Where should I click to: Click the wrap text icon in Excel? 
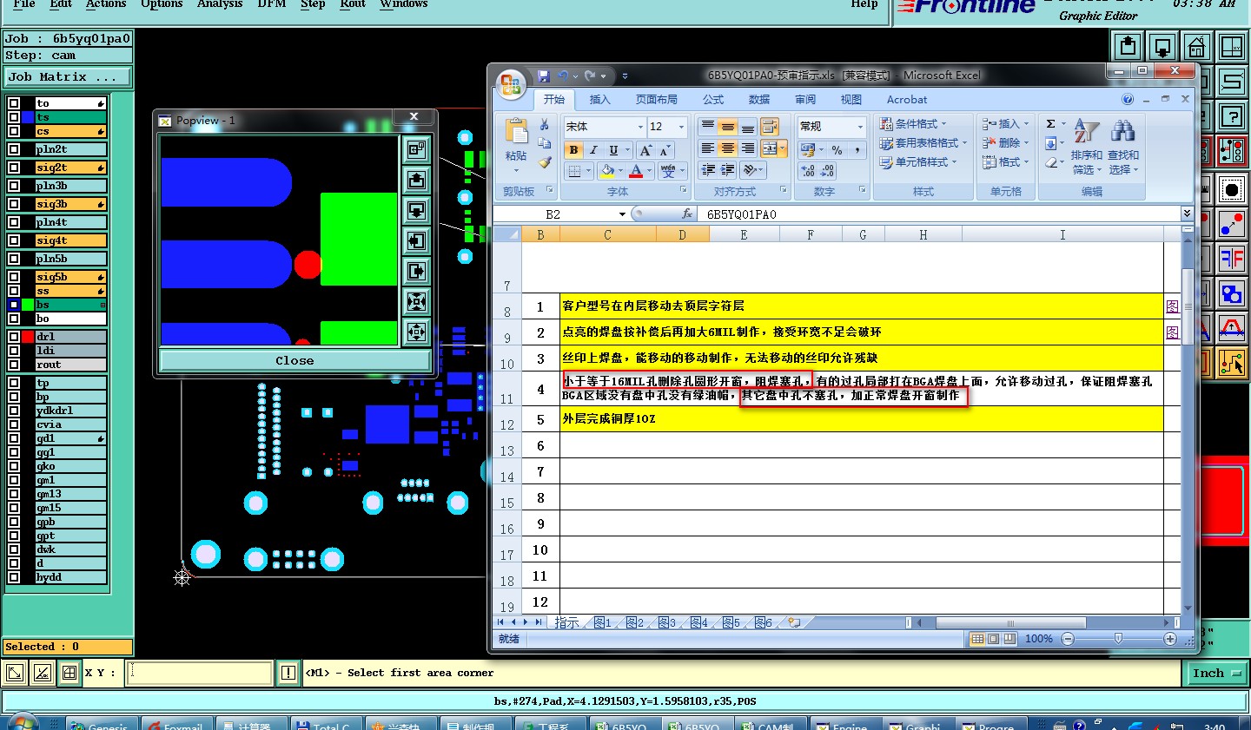tap(770, 128)
